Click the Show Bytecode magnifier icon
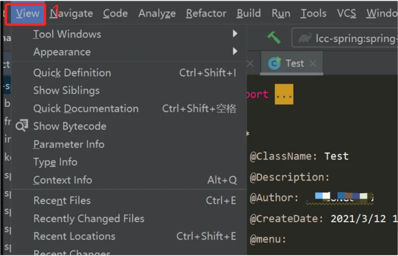The image size is (398, 256). [22, 127]
